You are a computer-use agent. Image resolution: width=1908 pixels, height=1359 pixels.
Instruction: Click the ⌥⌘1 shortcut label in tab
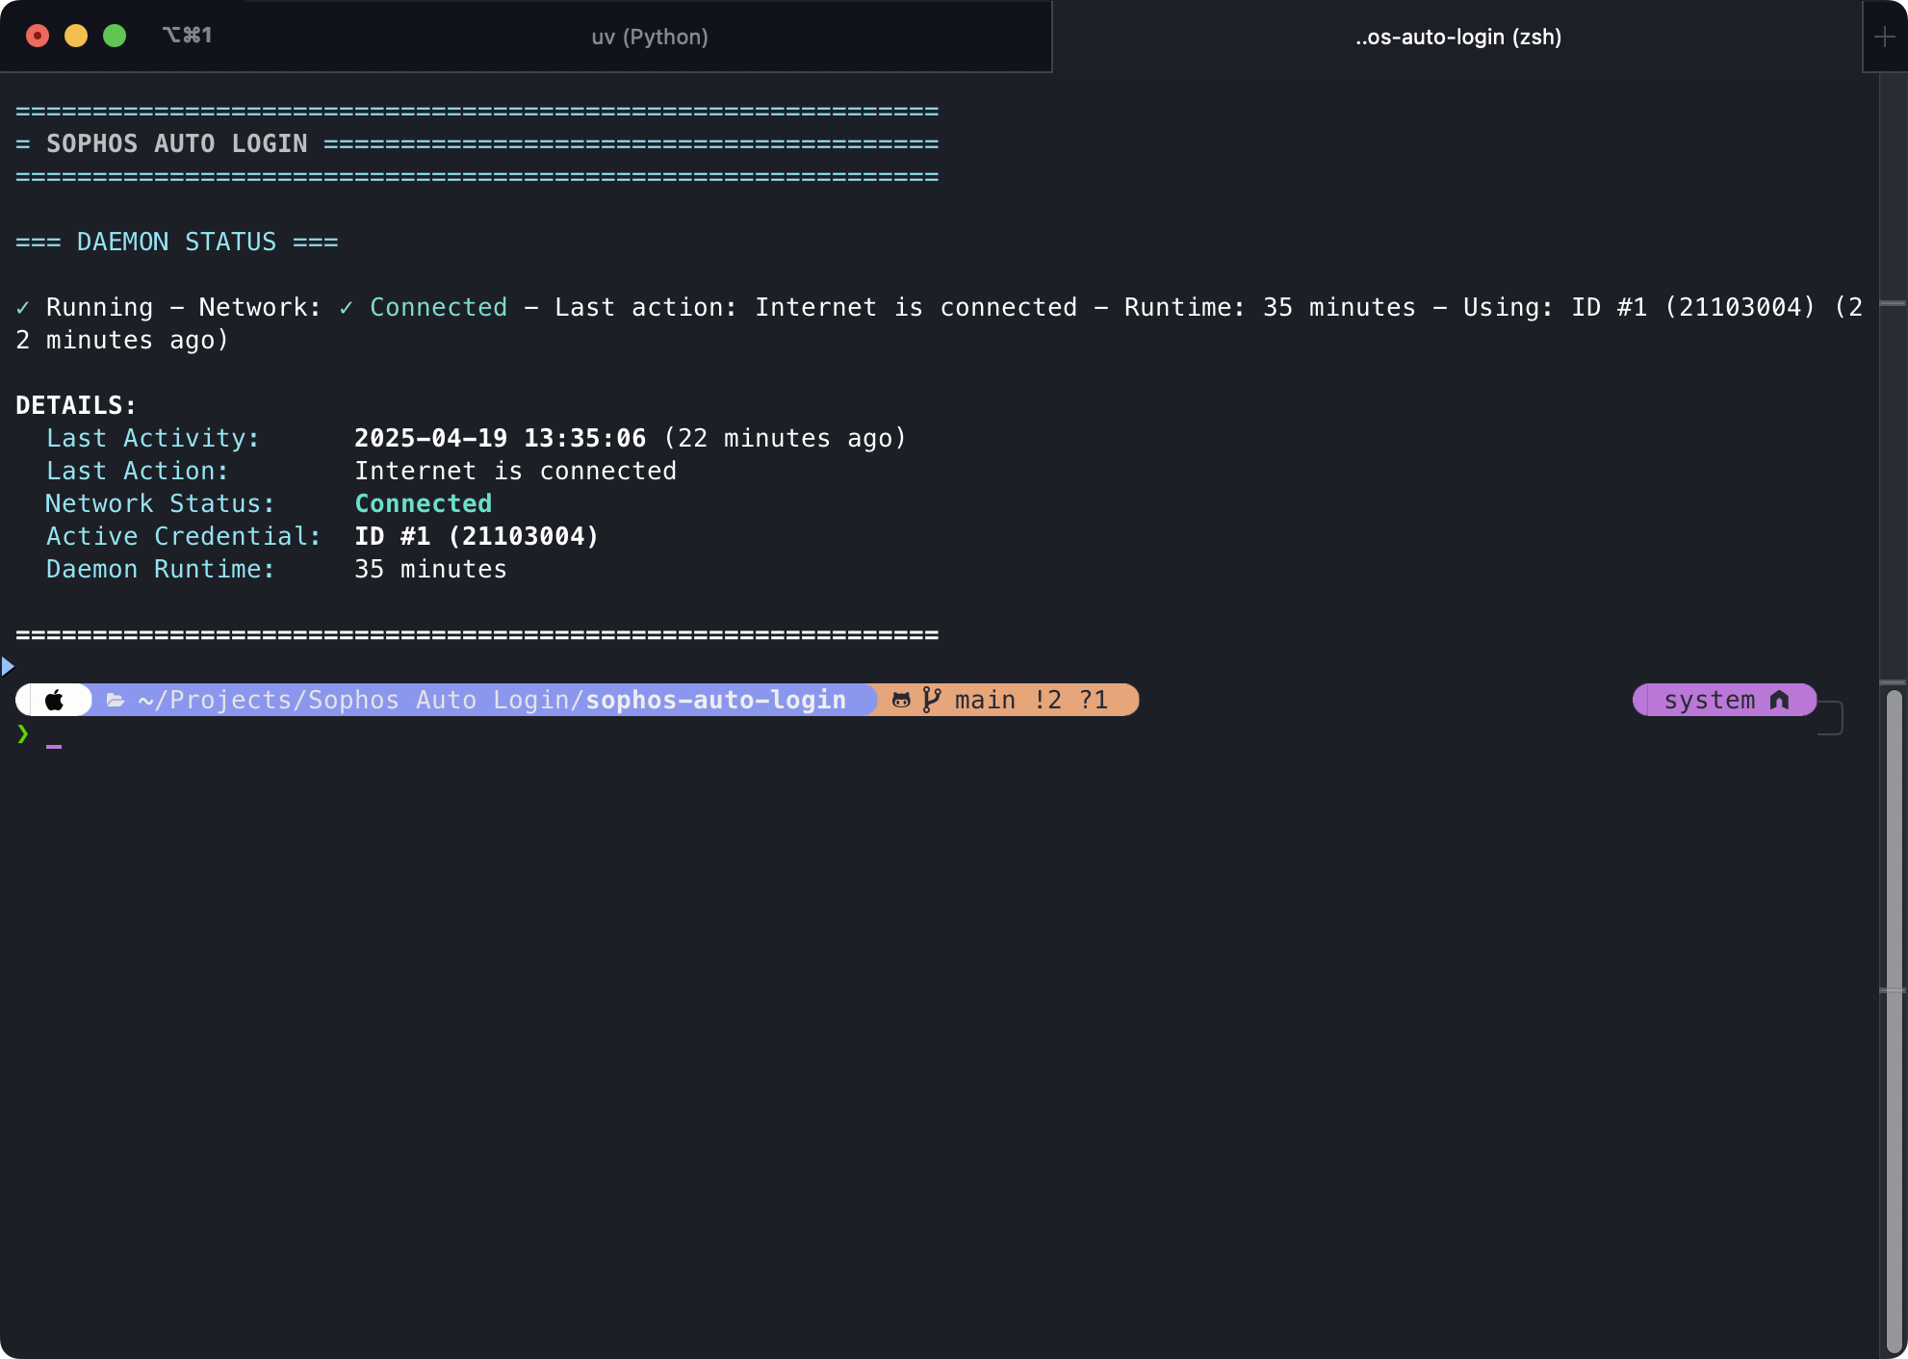[187, 36]
